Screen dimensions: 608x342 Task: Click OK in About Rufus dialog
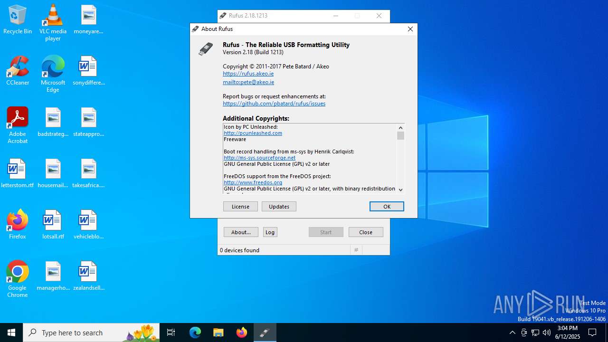(x=387, y=207)
